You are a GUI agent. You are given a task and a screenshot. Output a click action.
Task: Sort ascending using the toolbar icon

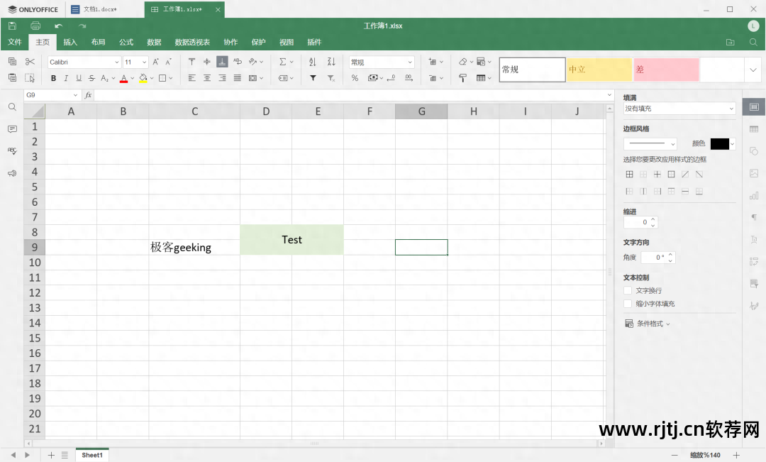313,62
